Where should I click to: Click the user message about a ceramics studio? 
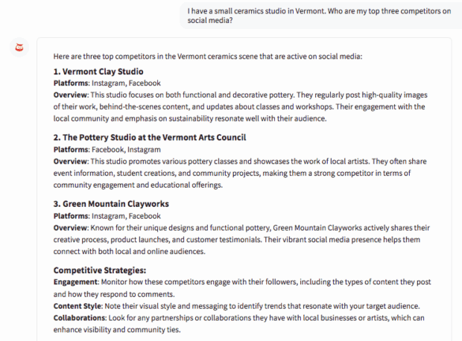click(x=320, y=16)
